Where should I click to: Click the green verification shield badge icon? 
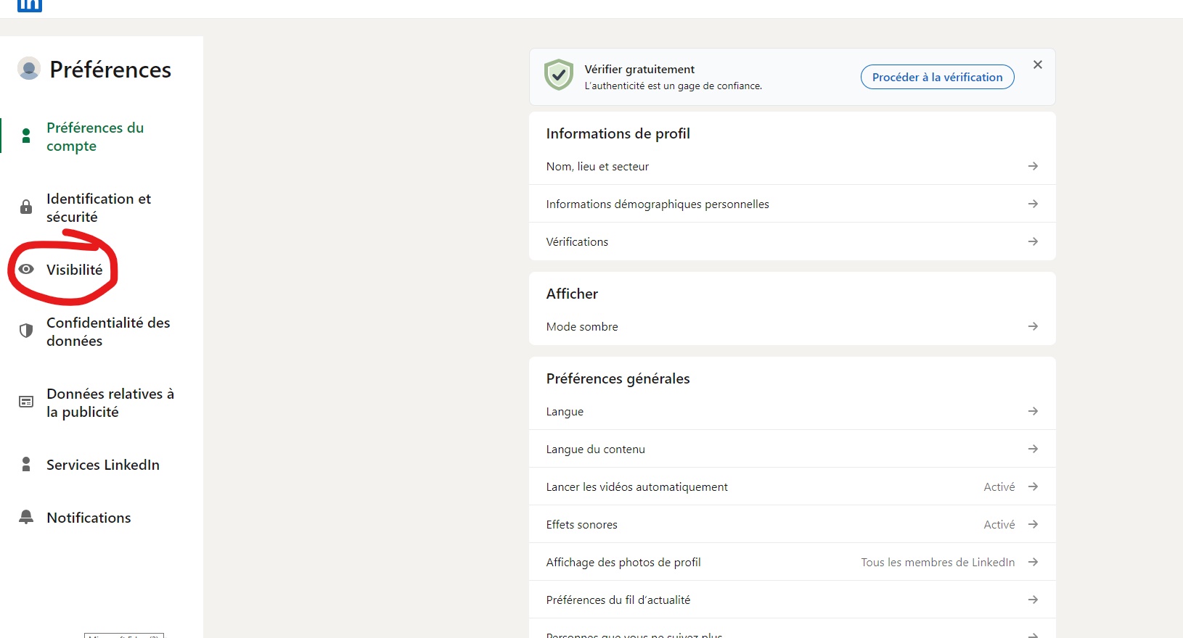559,75
